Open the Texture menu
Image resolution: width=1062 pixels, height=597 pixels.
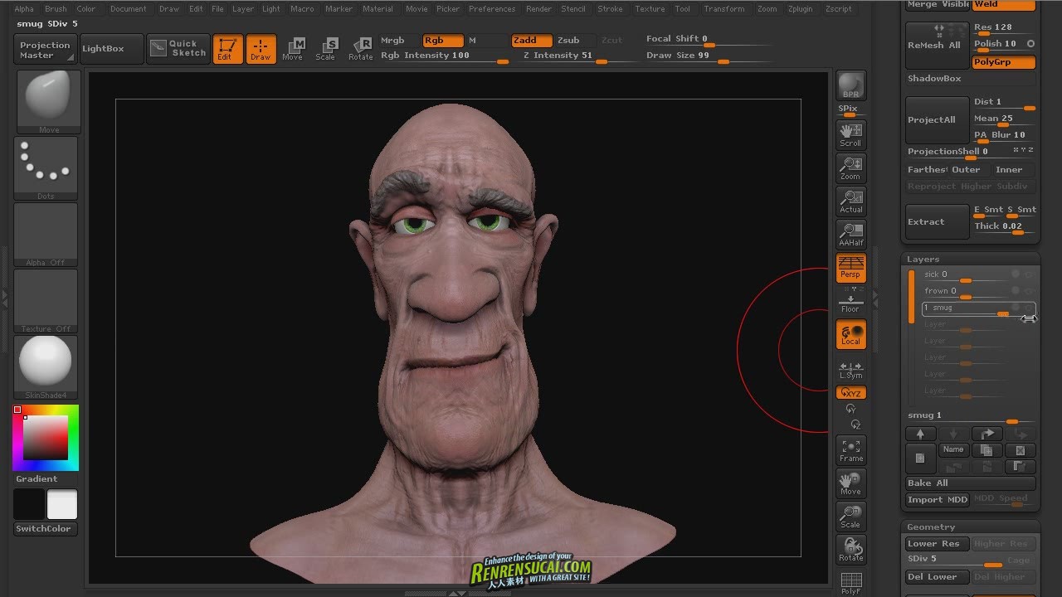650,8
